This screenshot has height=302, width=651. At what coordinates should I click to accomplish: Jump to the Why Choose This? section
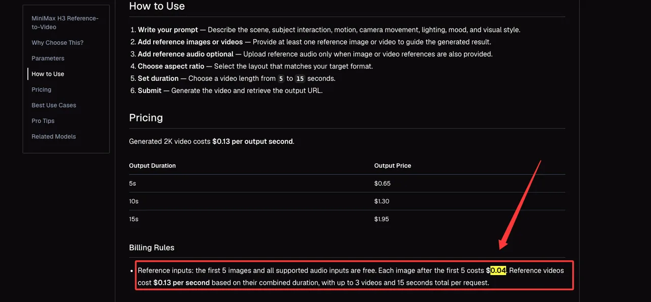[x=57, y=43]
